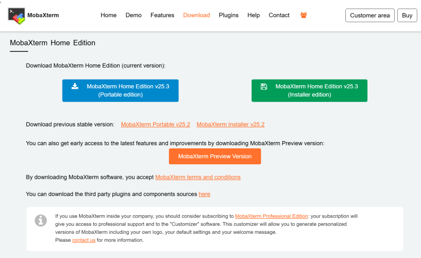Click the floppy disk icon on Installer button
421x258 pixels.
(264, 87)
